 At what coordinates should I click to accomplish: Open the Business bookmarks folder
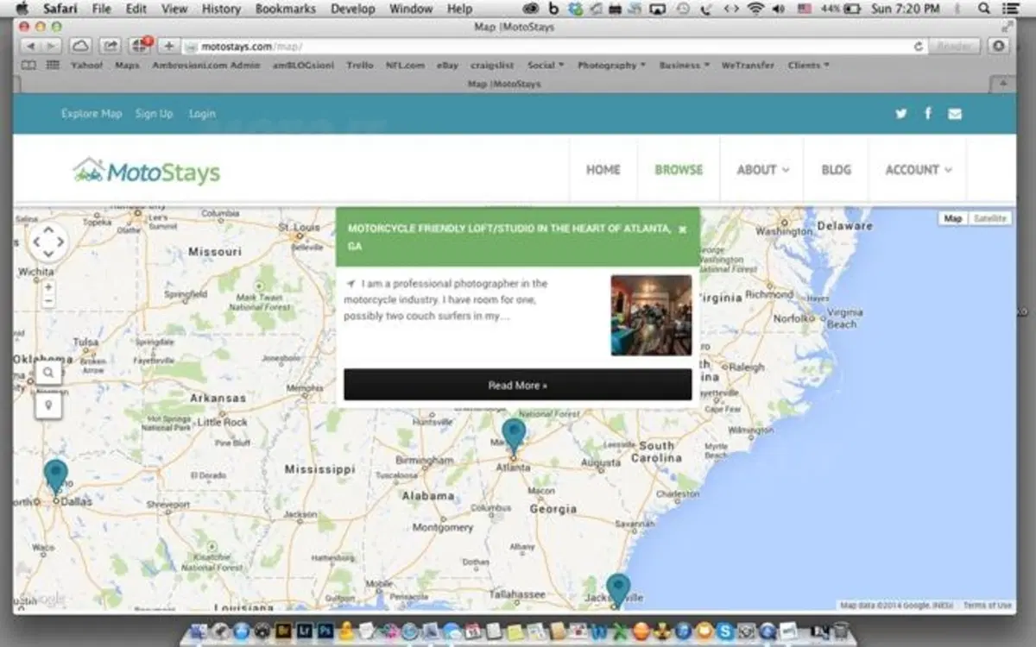684,65
